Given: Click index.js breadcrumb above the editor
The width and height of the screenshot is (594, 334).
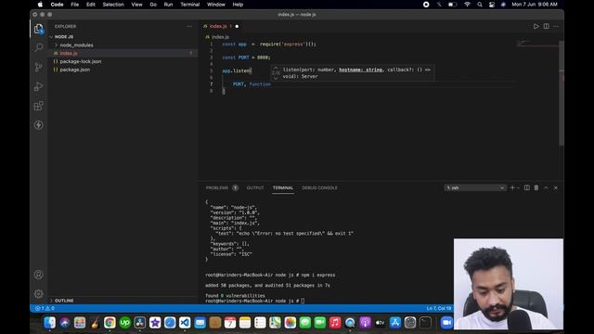Looking at the screenshot, I should pos(217,37).
